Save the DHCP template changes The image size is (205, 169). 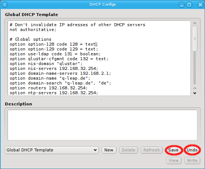click(173, 150)
